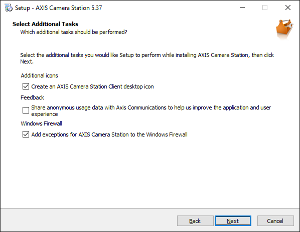Close the AXIS Camera Station setup window
The height and width of the screenshot is (232, 300).
tap(288, 8)
